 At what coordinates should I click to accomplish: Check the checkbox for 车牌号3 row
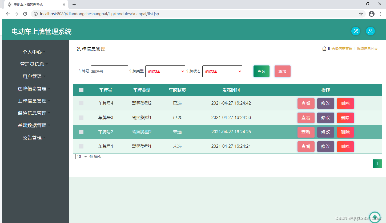tap(81, 118)
